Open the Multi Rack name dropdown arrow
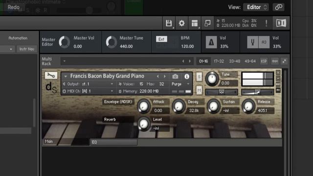Image resolution: width=313 pixels, height=176 pixels. [x=64, y=61]
